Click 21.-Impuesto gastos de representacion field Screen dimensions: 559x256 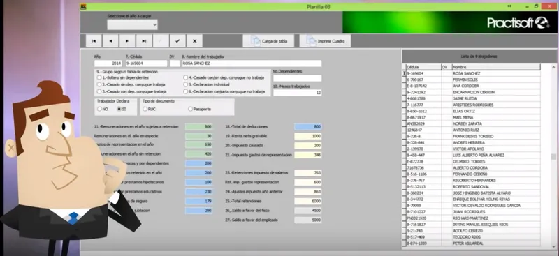pyautogui.click(x=308, y=155)
